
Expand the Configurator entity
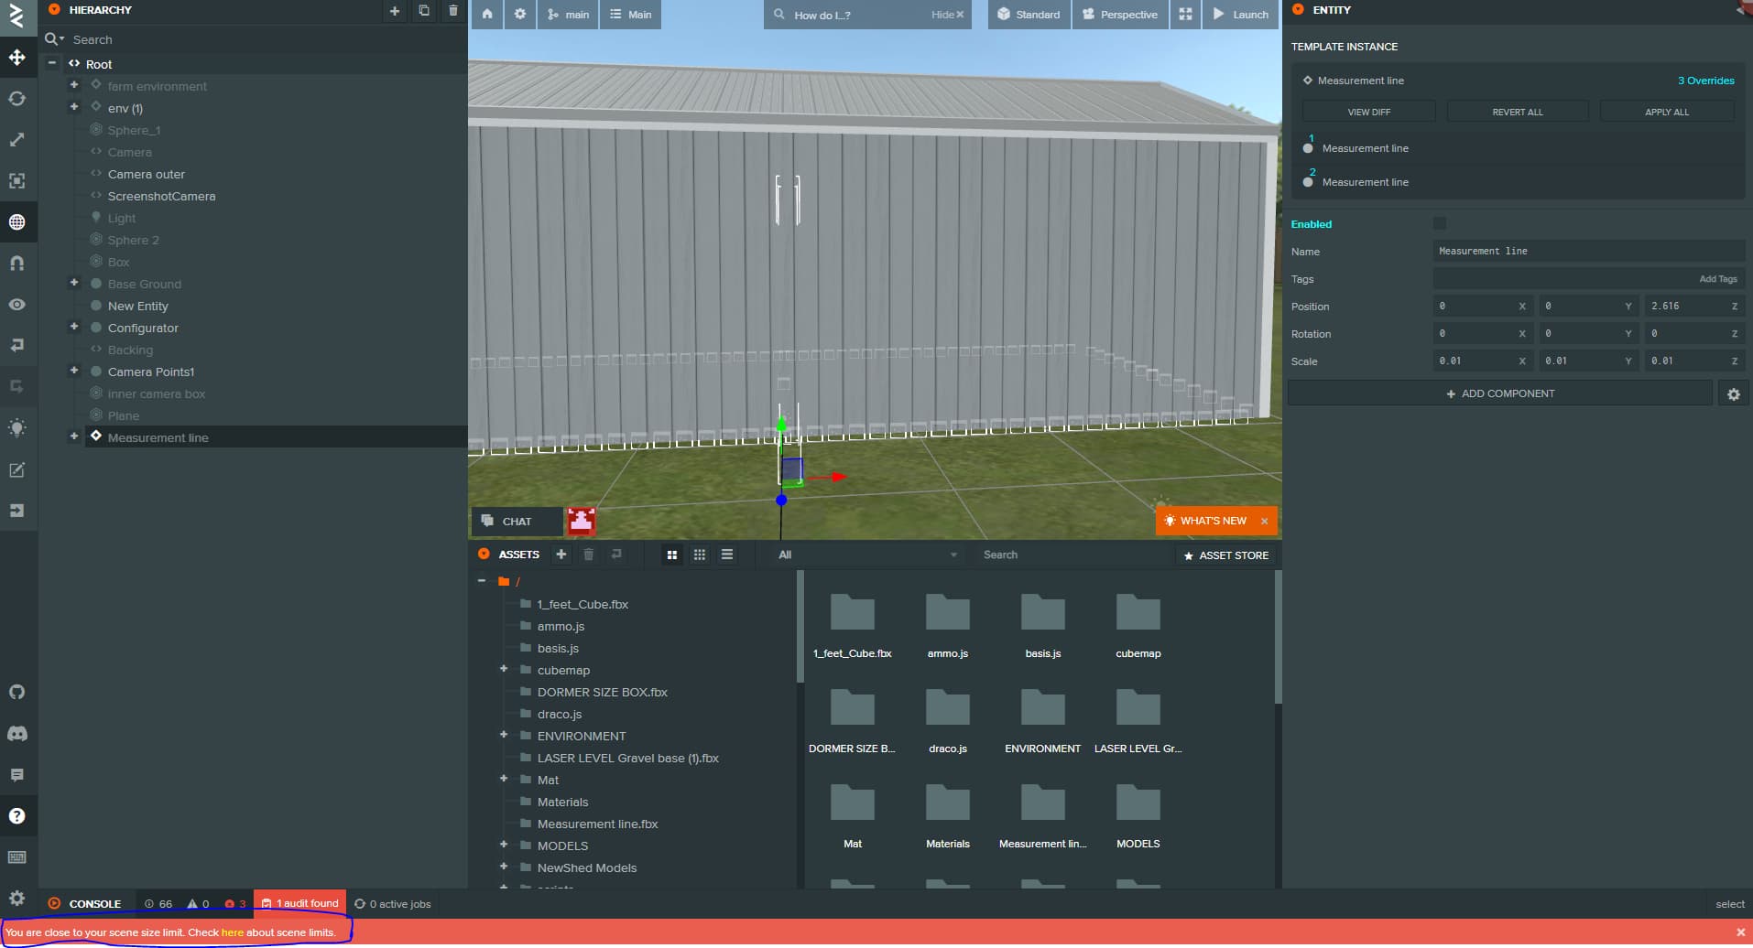click(74, 327)
